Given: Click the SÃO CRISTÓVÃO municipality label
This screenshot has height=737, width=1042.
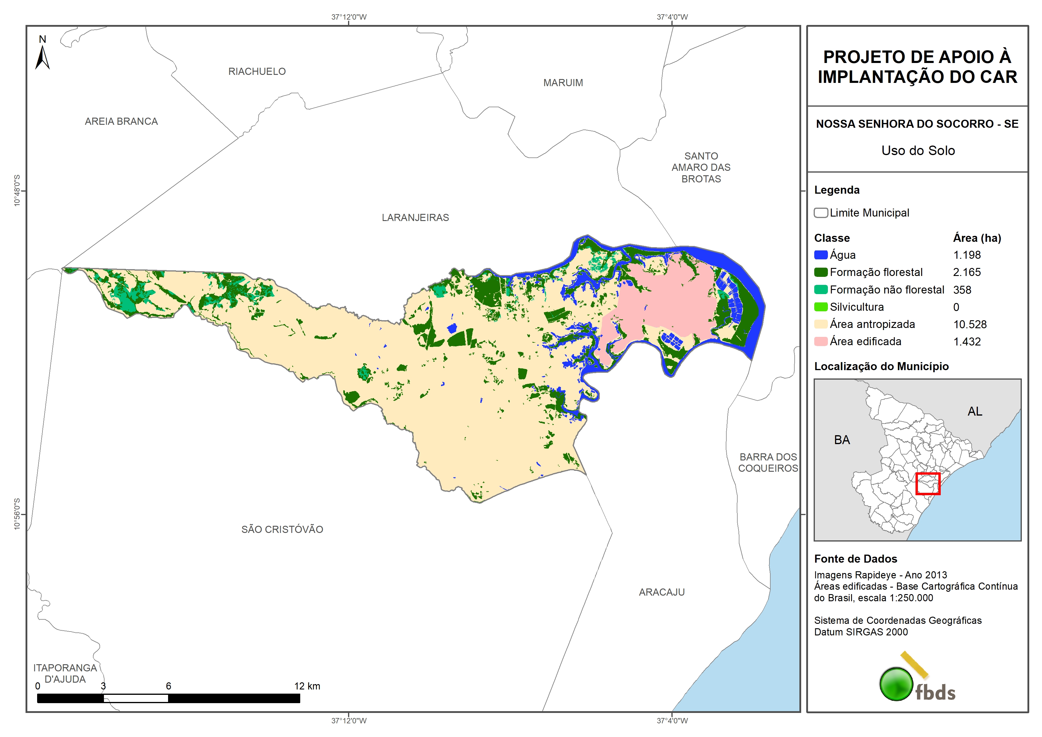Looking at the screenshot, I should pos(282,529).
